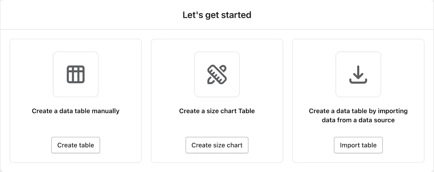Click 'Create a data table manually' text
This screenshot has width=434, height=172.
coord(76,111)
